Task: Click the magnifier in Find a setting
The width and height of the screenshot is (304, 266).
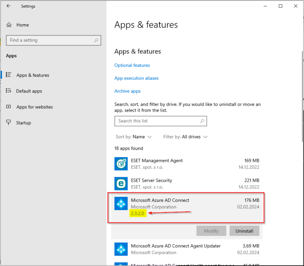Action: [x=96, y=40]
